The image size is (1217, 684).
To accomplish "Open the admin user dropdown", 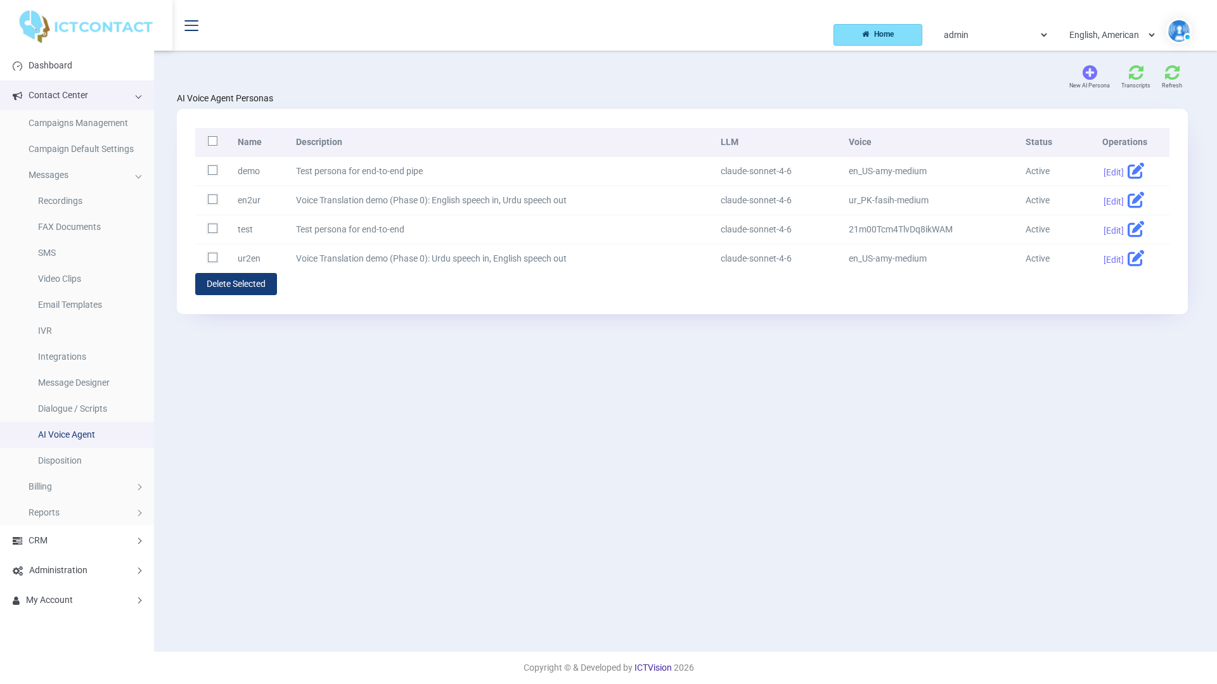I will pyautogui.click(x=995, y=35).
